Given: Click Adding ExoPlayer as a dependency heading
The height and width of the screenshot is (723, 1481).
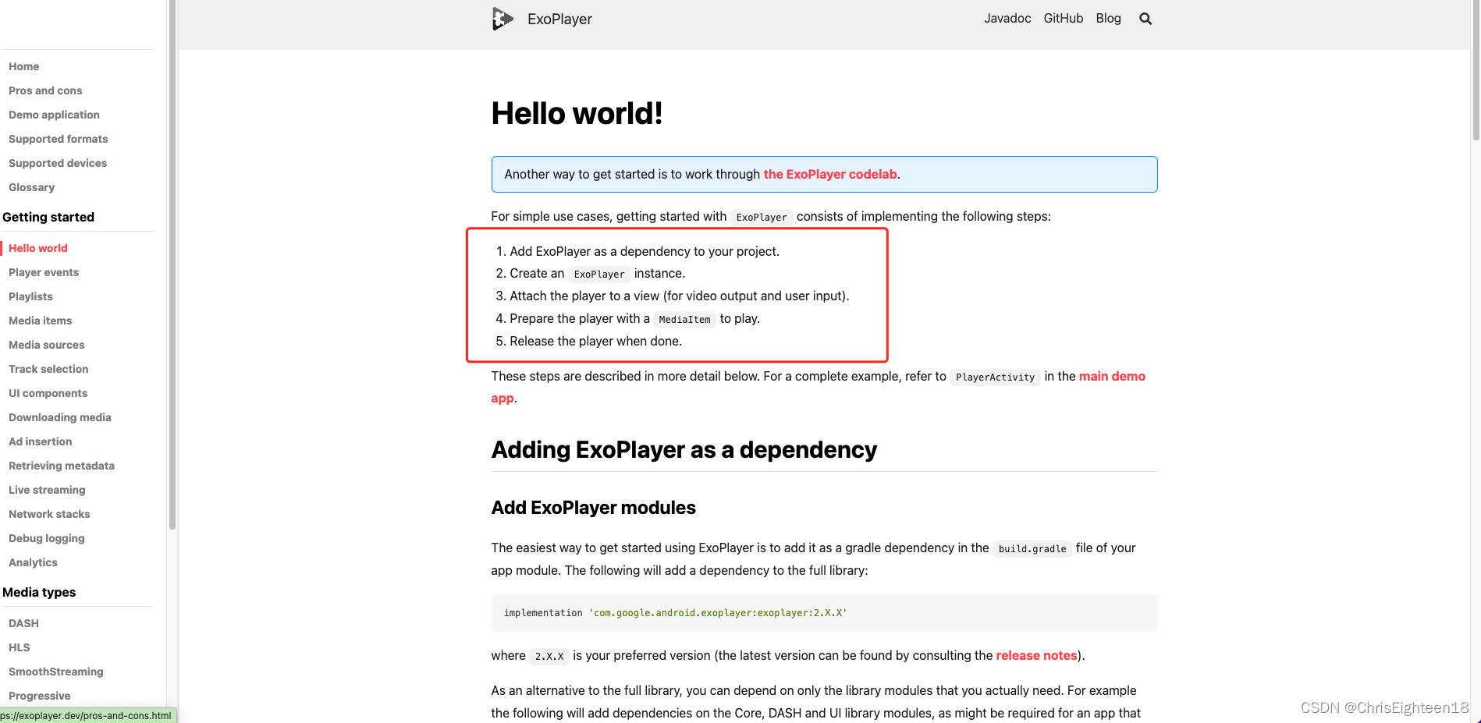Looking at the screenshot, I should [684, 450].
